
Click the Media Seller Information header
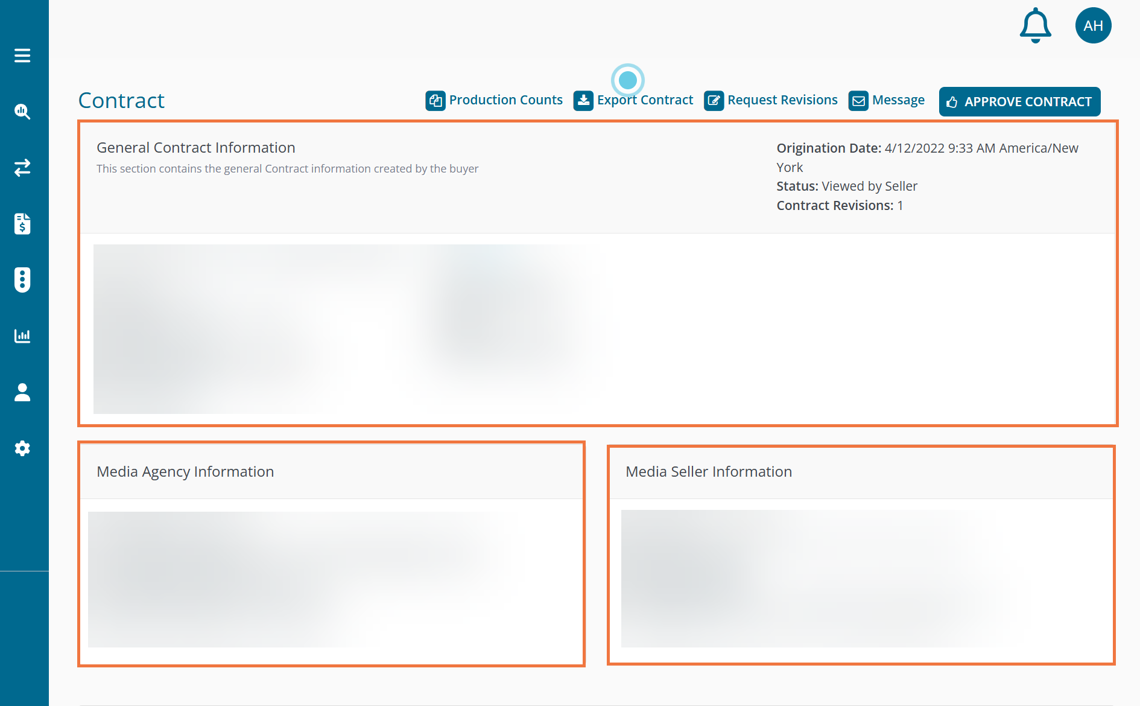(x=709, y=472)
